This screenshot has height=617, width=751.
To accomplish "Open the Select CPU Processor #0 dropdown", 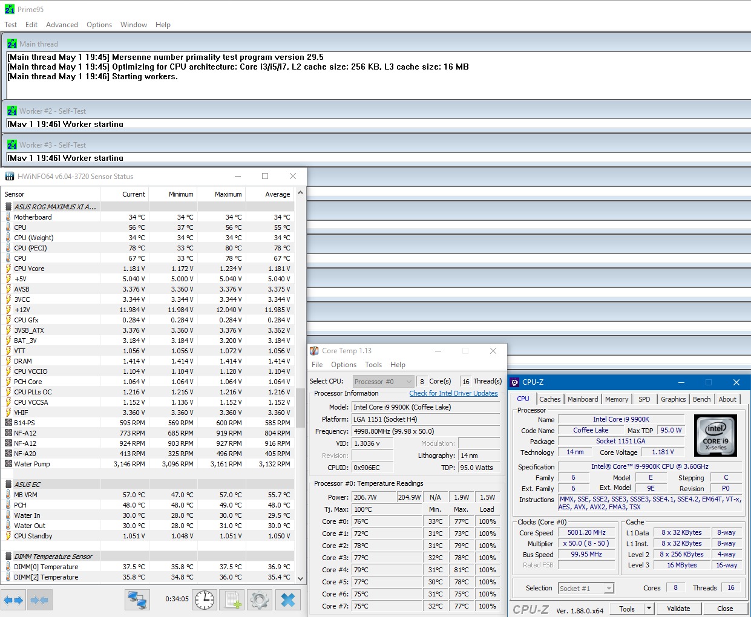I will pos(383,382).
